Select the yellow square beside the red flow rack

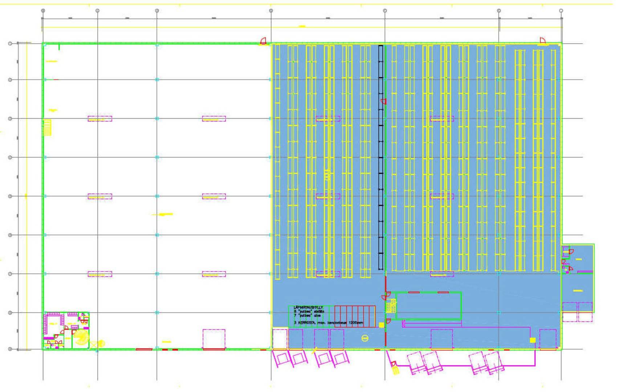coord(381,325)
